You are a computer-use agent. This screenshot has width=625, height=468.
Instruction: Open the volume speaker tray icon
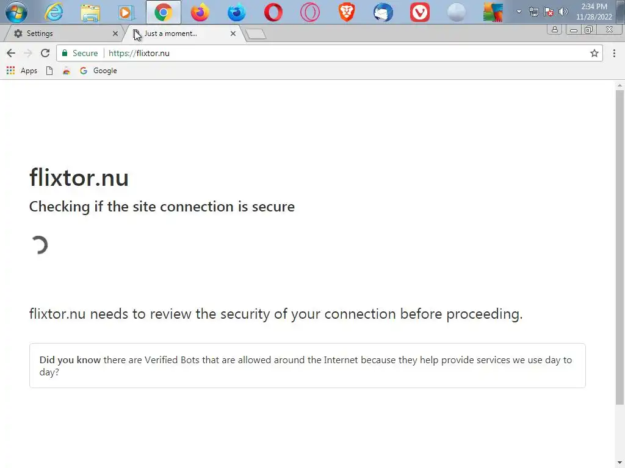tap(563, 12)
